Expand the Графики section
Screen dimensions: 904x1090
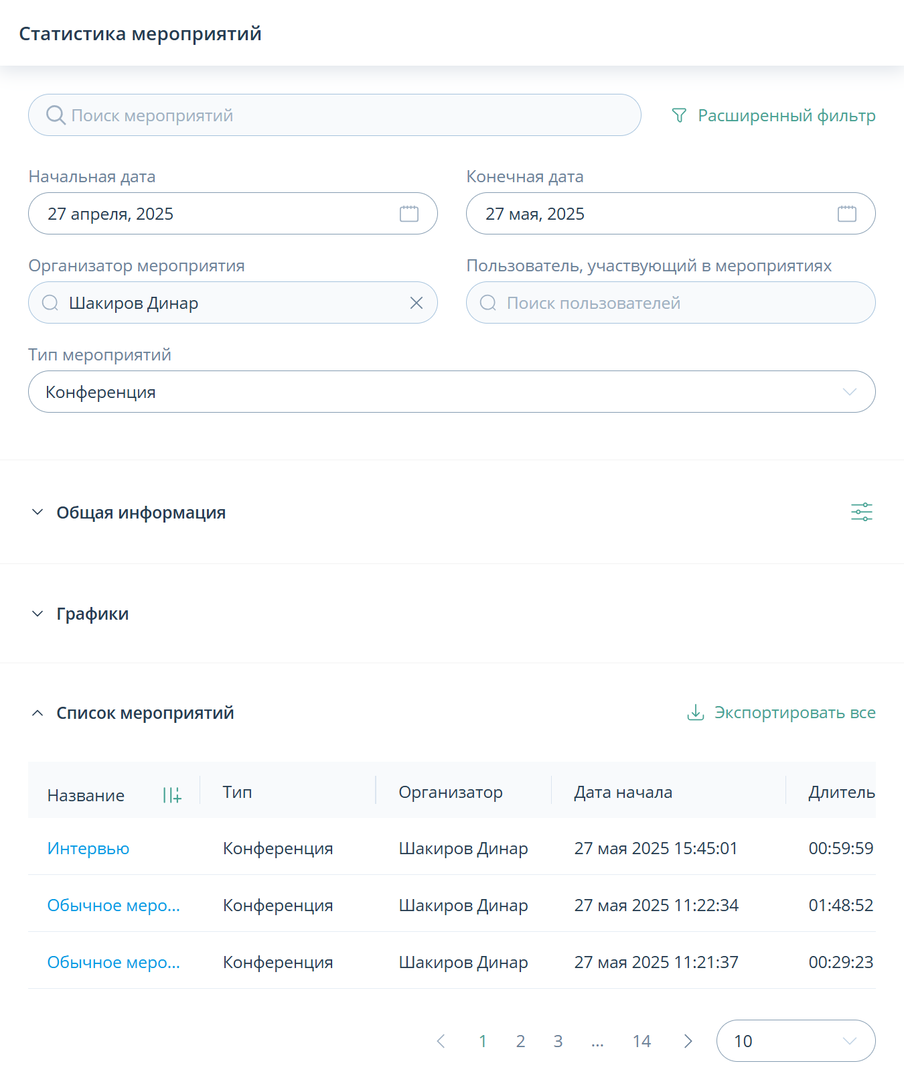pyautogui.click(x=37, y=614)
